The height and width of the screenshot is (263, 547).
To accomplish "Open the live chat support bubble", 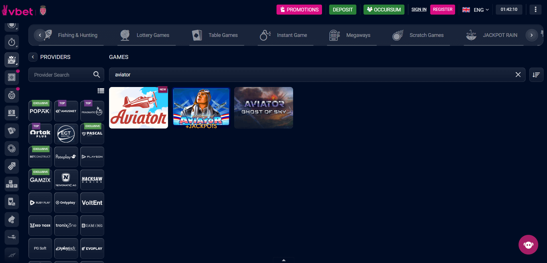I will [x=528, y=245].
